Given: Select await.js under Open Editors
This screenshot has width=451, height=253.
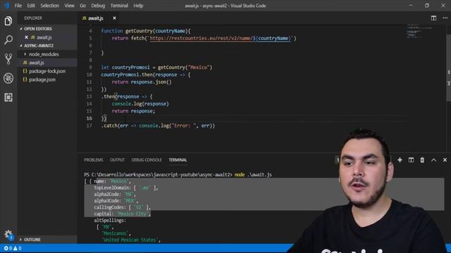Looking at the screenshot, I should pos(44,37).
